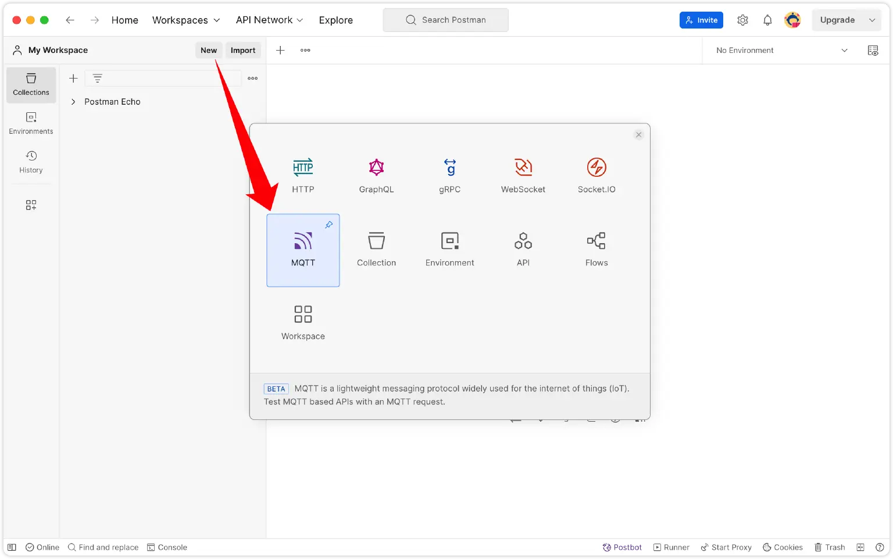Open the Postman Console
893x559 pixels.
point(167,547)
